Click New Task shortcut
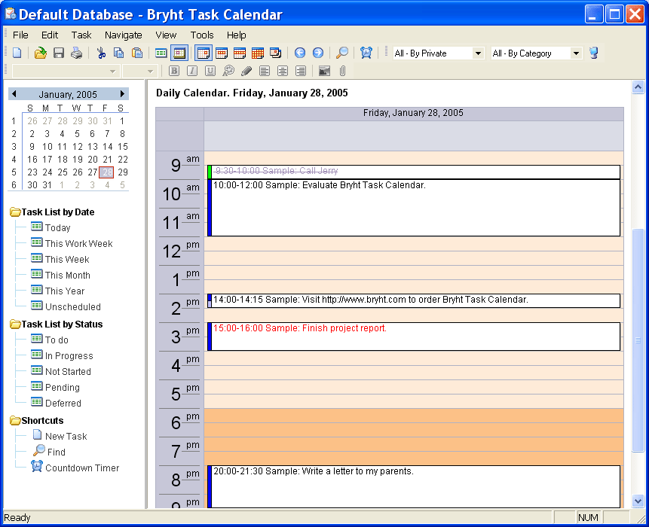649x527 pixels. (x=66, y=436)
